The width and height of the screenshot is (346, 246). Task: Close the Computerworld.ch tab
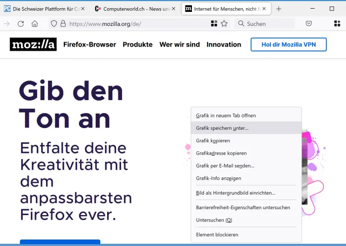tap(174, 9)
